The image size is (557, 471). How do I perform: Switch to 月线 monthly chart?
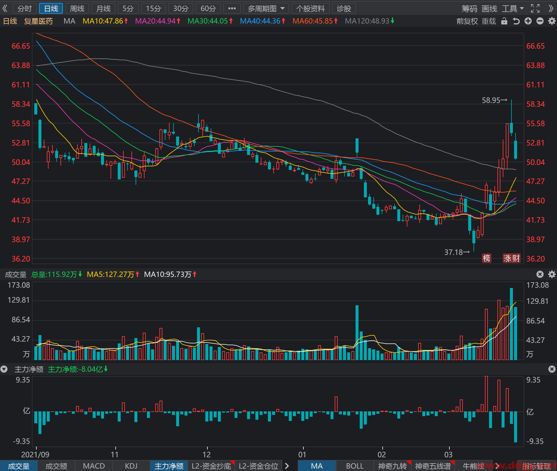click(x=103, y=8)
